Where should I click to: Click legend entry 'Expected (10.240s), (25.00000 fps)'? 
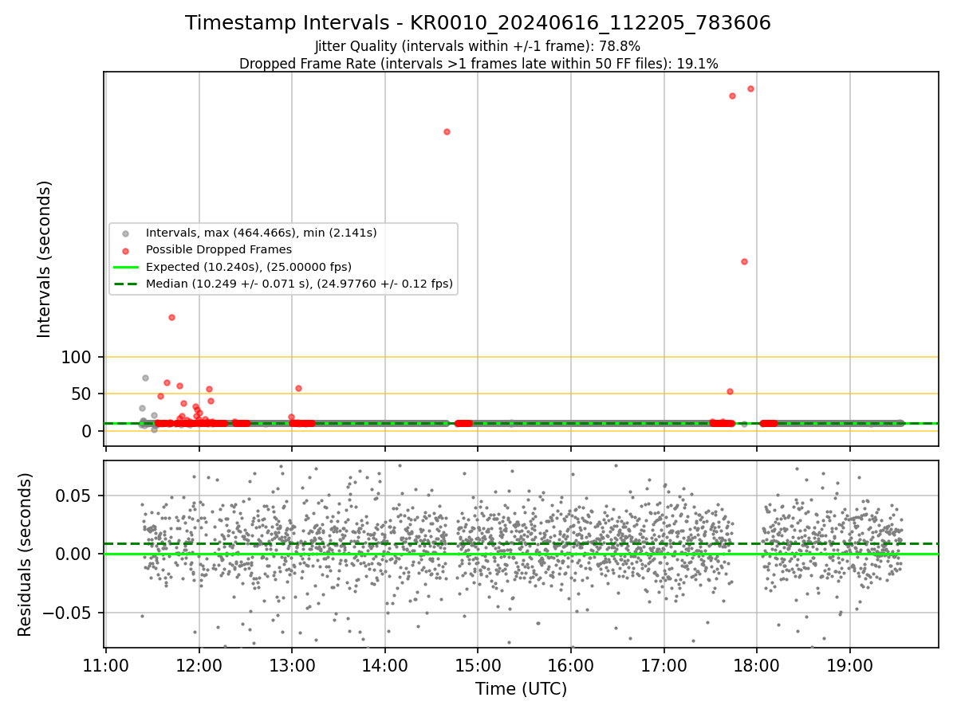248,266
